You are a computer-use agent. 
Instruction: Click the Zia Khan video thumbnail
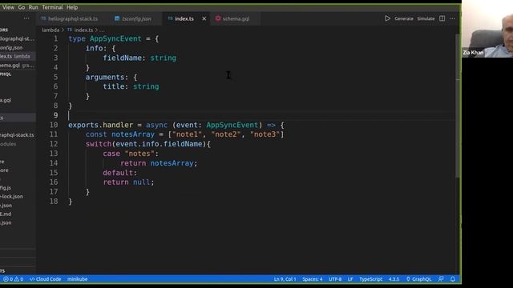487,29
